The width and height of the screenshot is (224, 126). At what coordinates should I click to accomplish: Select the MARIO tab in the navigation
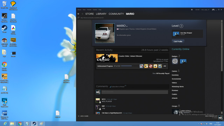[x=130, y=14]
